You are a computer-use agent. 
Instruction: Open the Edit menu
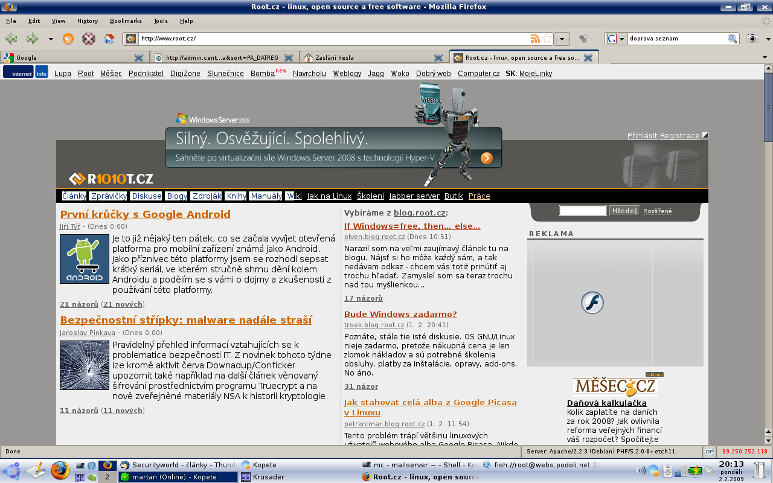point(34,21)
